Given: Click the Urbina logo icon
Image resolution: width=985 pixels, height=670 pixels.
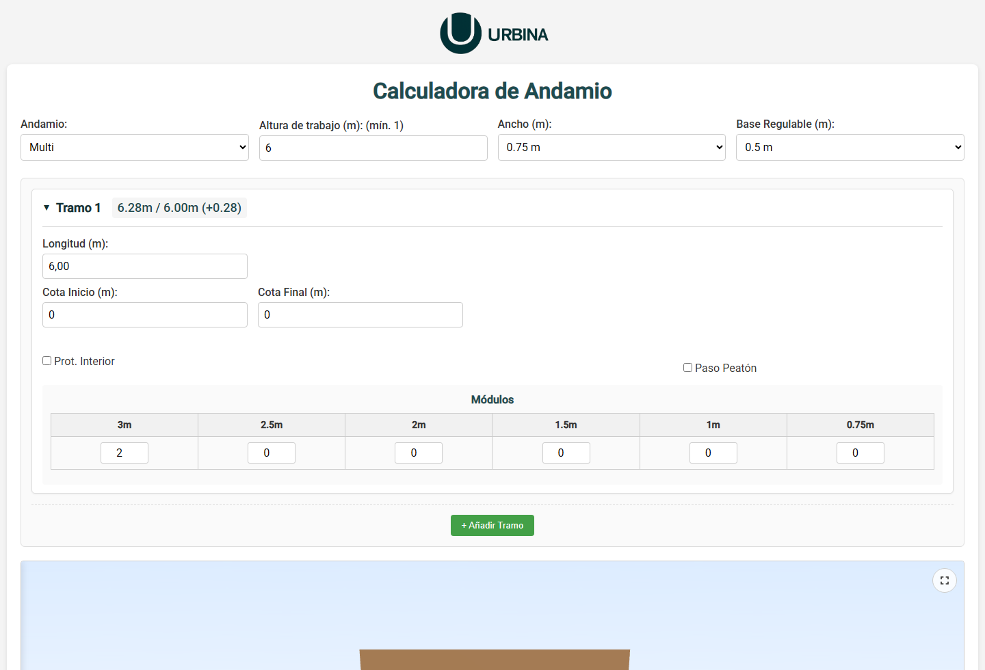Looking at the screenshot, I should coord(460,33).
